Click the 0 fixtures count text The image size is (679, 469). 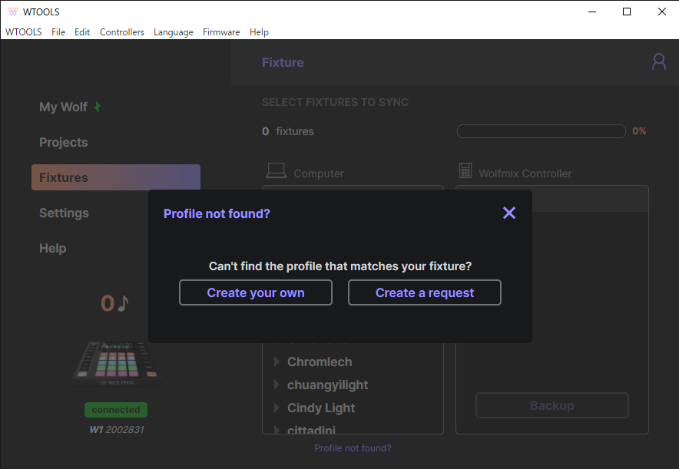pyautogui.click(x=288, y=131)
